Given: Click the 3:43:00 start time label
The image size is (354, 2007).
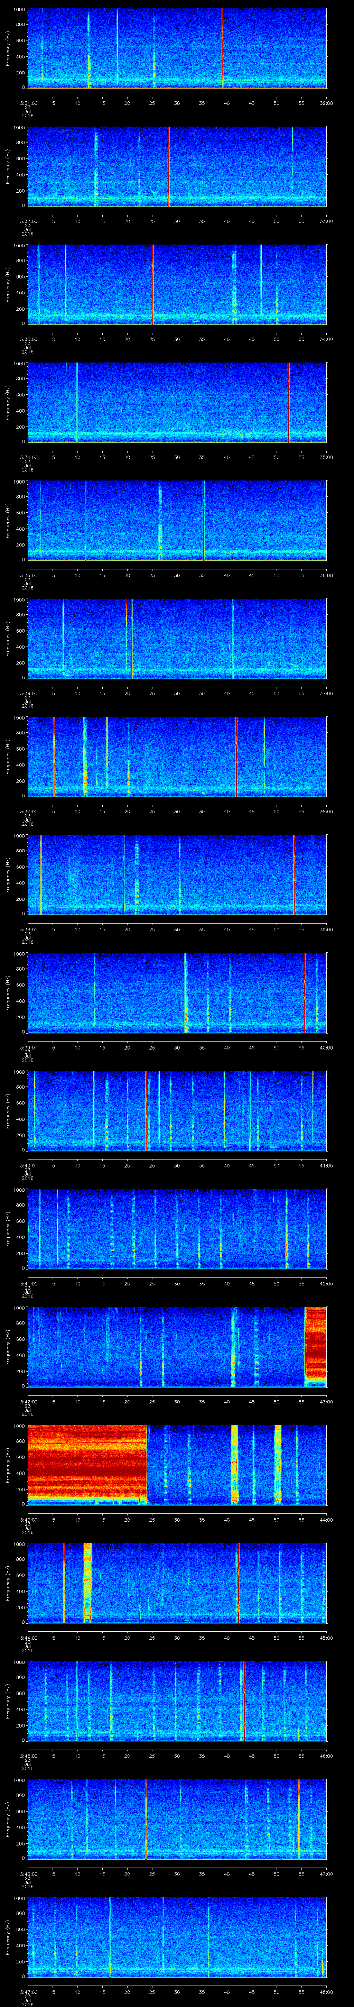Looking at the screenshot, I should tap(28, 1519).
